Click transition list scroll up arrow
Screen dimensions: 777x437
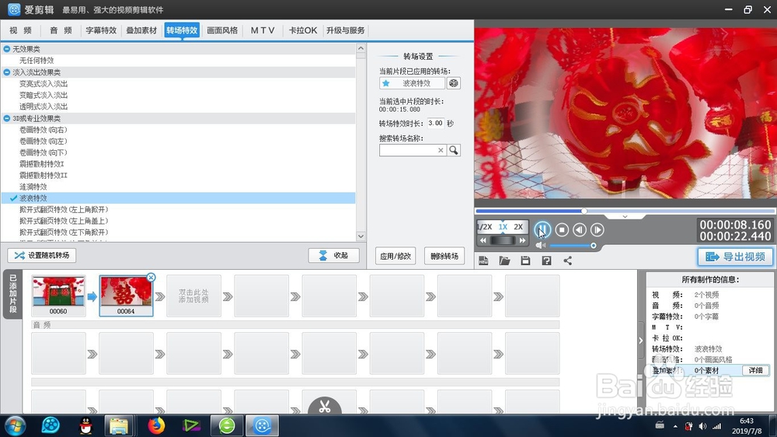pyautogui.click(x=361, y=49)
